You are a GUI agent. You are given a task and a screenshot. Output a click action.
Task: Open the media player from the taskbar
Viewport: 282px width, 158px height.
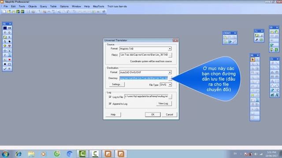pos(43,154)
